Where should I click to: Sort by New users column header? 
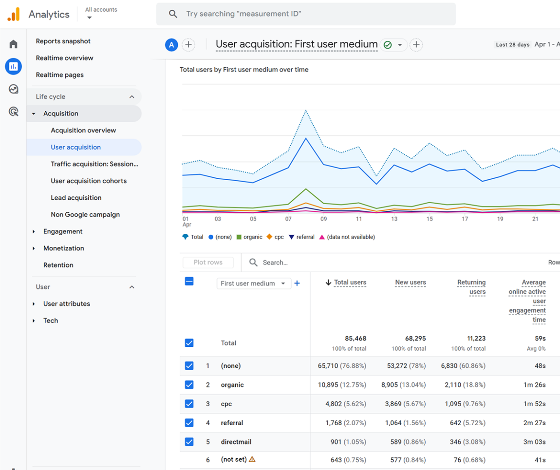411,282
